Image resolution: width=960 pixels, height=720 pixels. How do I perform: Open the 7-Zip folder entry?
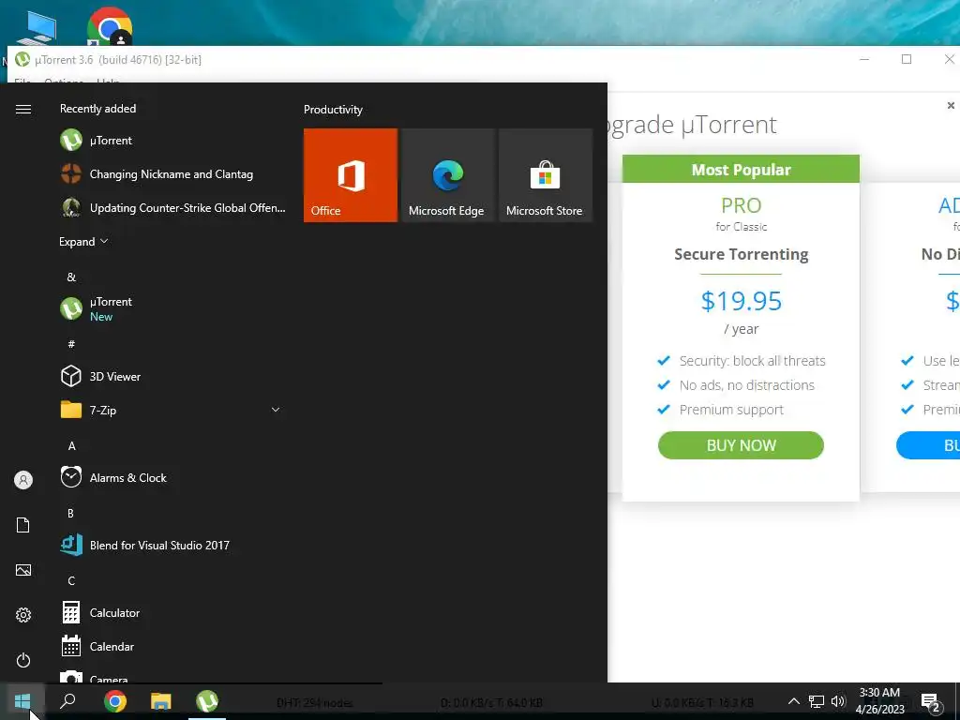tap(172, 410)
